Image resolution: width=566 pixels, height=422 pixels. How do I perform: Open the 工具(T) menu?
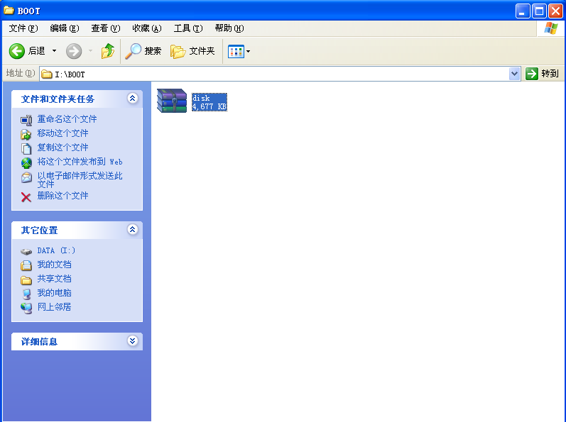coord(188,28)
